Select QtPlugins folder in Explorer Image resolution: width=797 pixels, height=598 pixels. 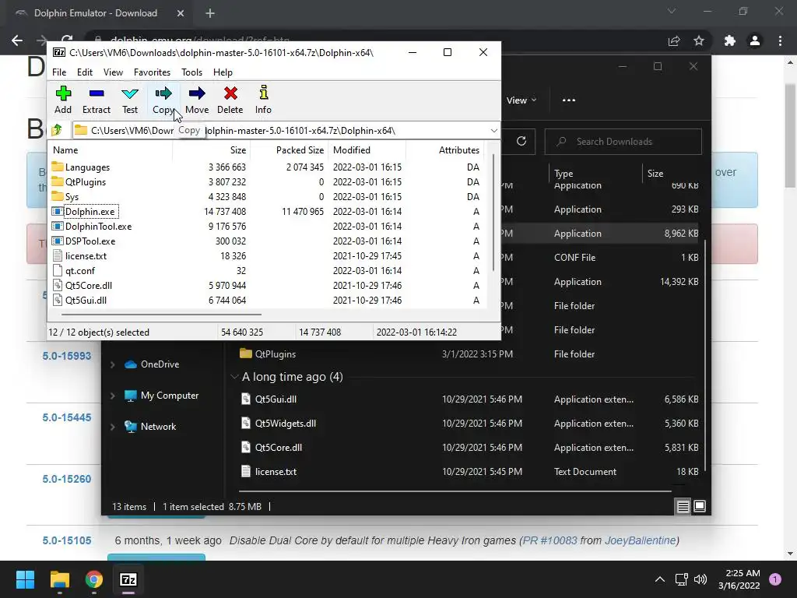point(268,354)
